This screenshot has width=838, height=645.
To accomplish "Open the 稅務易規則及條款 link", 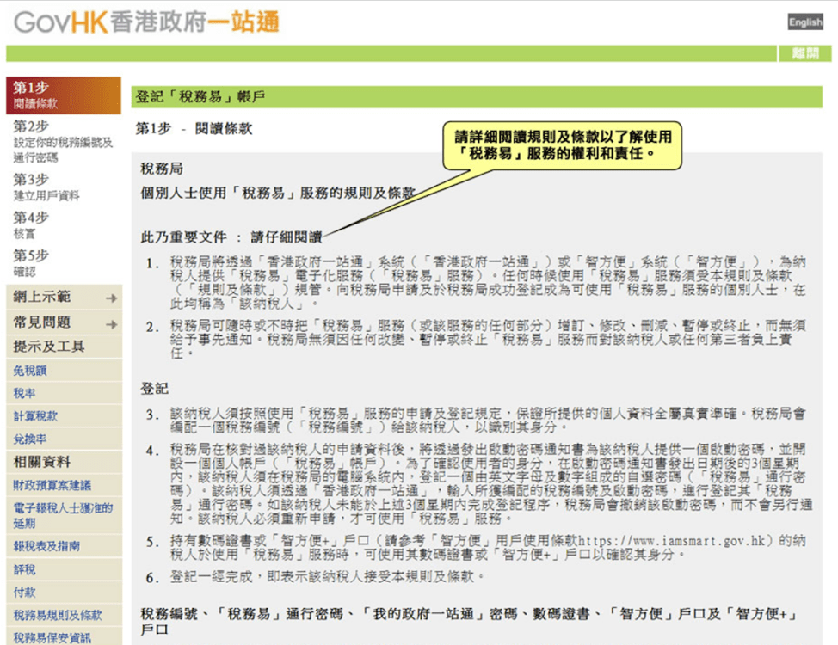I will [x=58, y=615].
